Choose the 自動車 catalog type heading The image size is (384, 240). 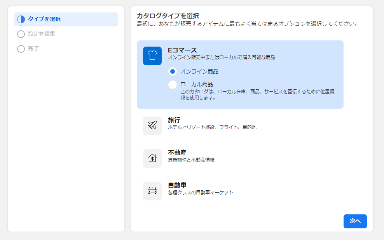[177, 185]
